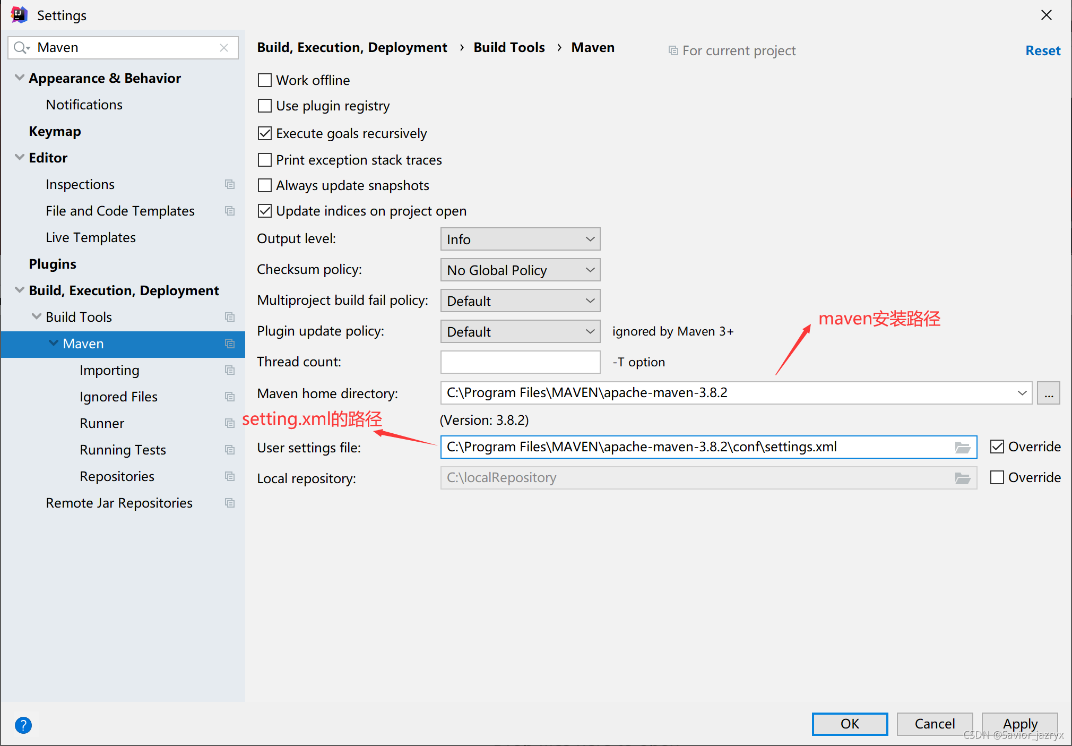The height and width of the screenshot is (746, 1072).
Task: Select Importing in settings tree
Action: pyautogui.click(x=109, y=370)
